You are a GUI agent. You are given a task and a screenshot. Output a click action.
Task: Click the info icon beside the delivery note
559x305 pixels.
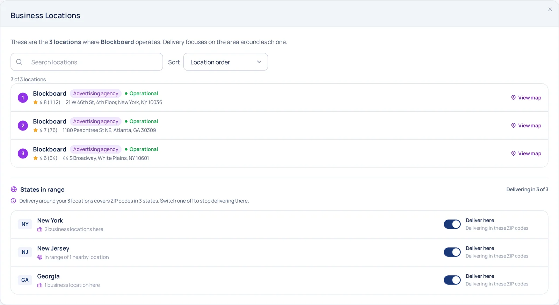tap(13, 201)
